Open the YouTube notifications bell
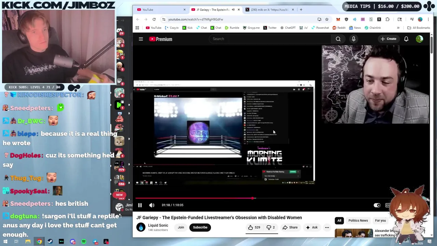 click(406, 39)
